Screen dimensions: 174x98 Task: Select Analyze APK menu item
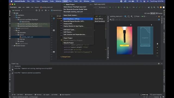[x=78, y=24]
